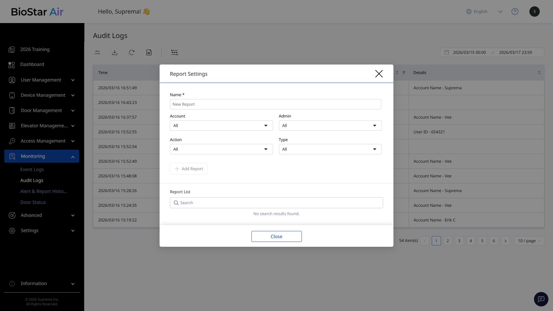Click the column settings icon
Image resolution: width=553 pixels, height=311 pixels.
tap(175, 52)
